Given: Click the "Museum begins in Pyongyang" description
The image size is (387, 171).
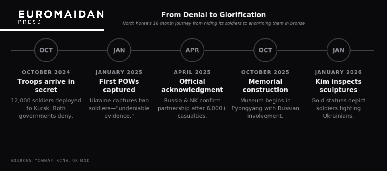Looking at the screenshot, I should point(265,108).
